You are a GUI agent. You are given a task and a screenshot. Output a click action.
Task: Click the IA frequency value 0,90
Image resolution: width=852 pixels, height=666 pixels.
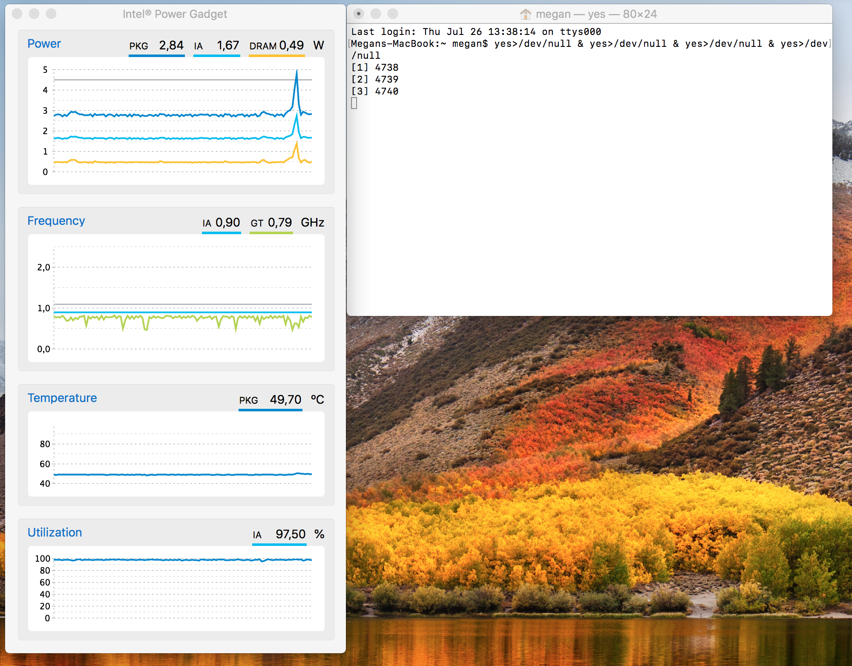click(x=228, y=223)
